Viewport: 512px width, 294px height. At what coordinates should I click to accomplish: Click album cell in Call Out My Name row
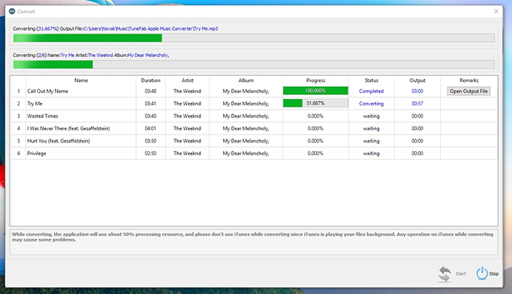[246, 91]
